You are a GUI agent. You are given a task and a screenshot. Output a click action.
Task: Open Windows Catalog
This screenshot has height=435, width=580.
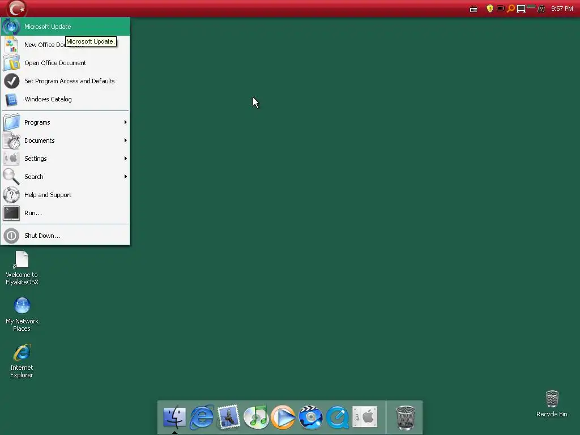[66, 99]
